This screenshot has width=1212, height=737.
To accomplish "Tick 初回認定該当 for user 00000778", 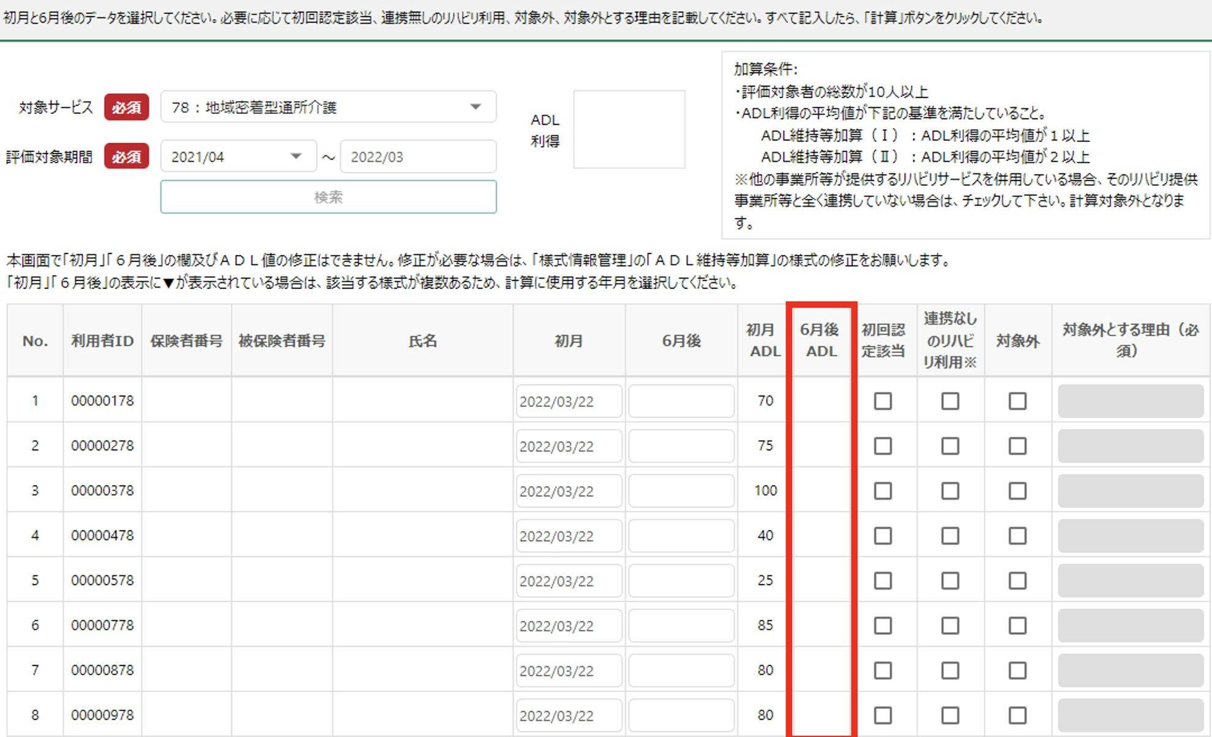I will 883,625.
